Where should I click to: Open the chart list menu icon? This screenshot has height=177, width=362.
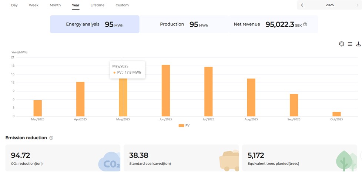pyautogui.click(x=350, y=44)
